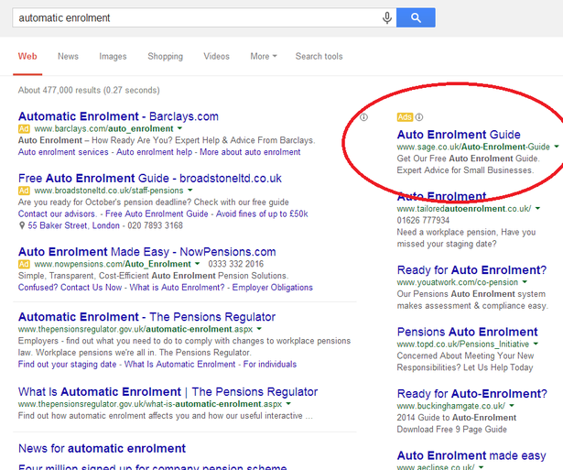Switch to the Videos tab
563x470 pixels.
[216, 57]
